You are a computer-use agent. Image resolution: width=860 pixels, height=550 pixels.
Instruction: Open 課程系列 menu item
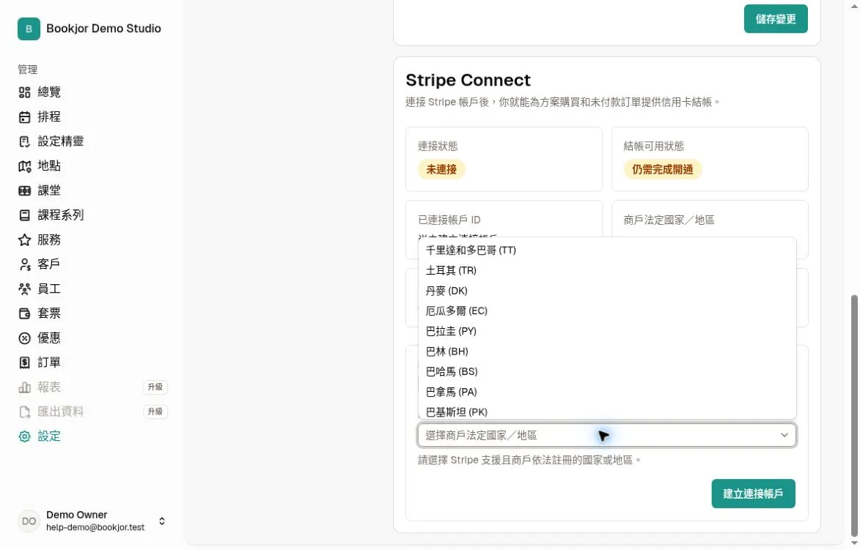[60, 215]
